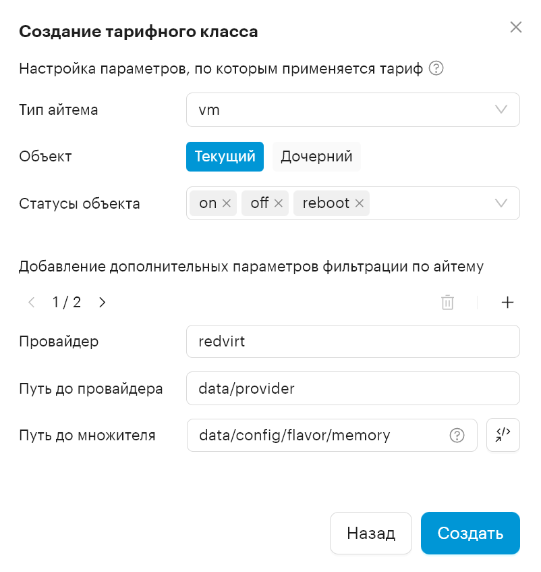541x572 pixels.
Task: Add a new filter with the plus icon
Action: (x=507, y=303)
